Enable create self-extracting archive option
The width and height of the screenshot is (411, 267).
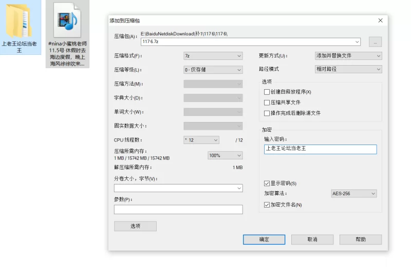coord(267,92)
